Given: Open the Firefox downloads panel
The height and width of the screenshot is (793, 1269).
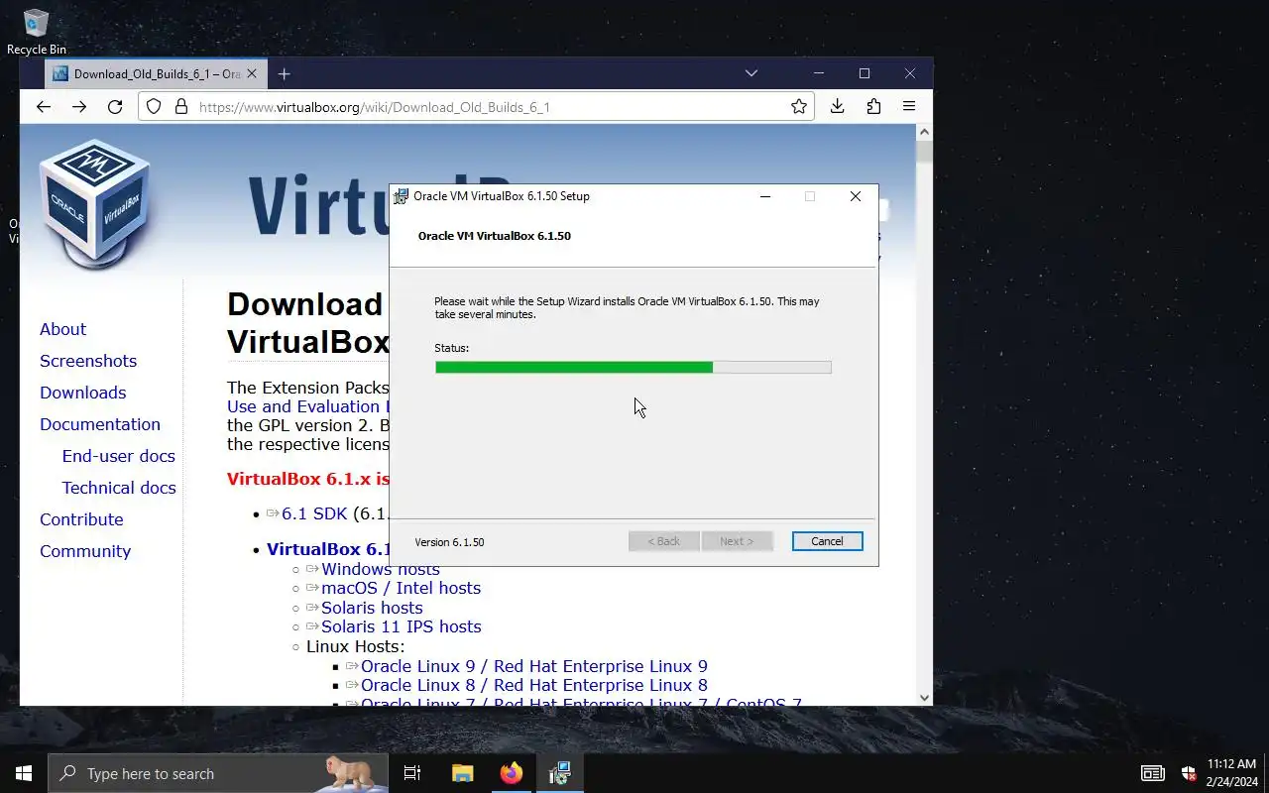Looking at the screenshot, I should click(x=838, y=107).
